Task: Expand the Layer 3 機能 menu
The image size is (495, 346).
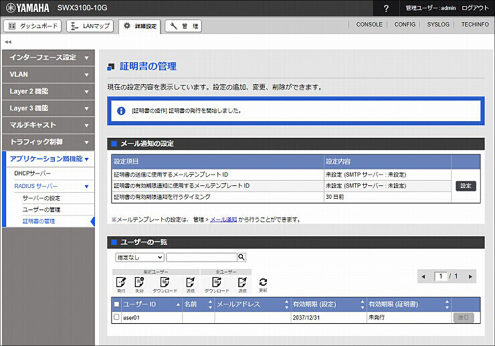Action: tap(48, 108)
